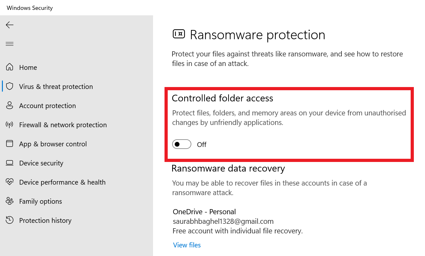Image resolution: width=425 pixels, height=256 pixels.
Task: Select the Protection history clock icon
Action: point(10,220)
